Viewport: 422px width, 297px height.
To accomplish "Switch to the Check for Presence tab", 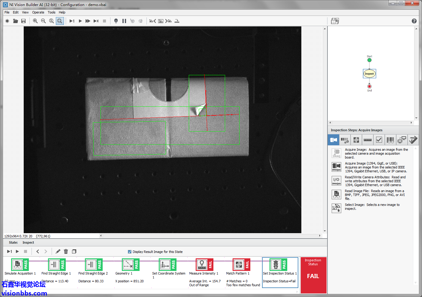I will tap(379, 140).
